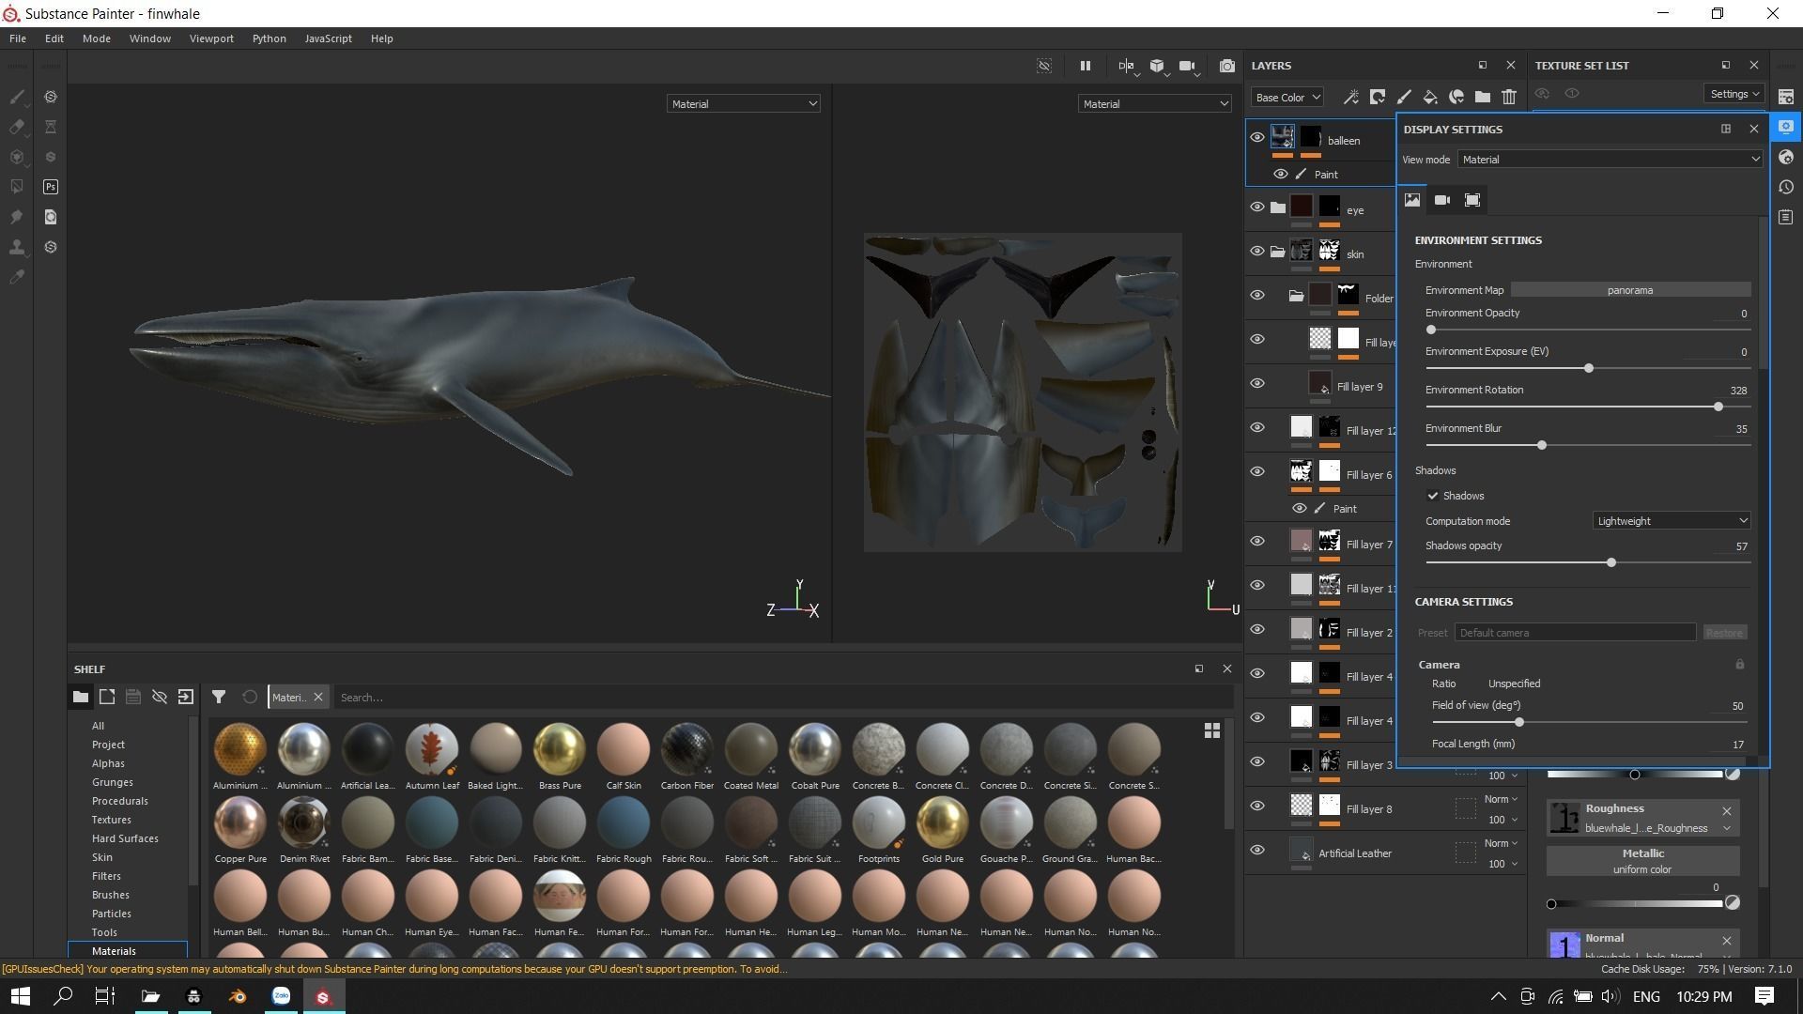
Task: Click the camera screenshot icon in viewport toolbar
Action: (x=1226, y=66)
